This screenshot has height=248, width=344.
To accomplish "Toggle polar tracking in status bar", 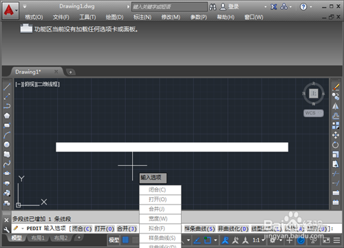I will [x=197, y=240].
